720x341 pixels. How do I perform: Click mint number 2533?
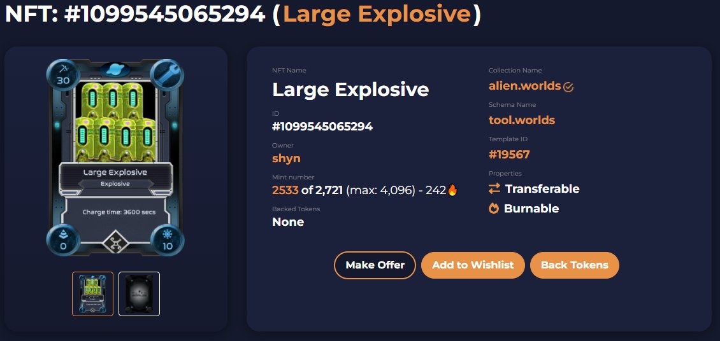(x=285, y=190)
